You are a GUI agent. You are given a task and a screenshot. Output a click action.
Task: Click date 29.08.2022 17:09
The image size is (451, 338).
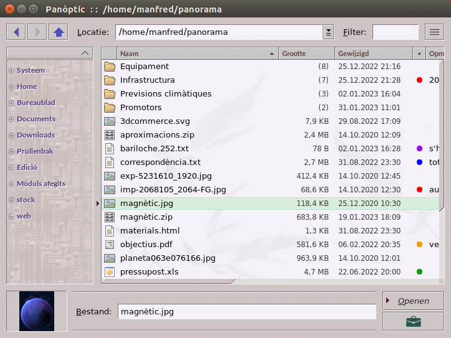coord(369,121)
